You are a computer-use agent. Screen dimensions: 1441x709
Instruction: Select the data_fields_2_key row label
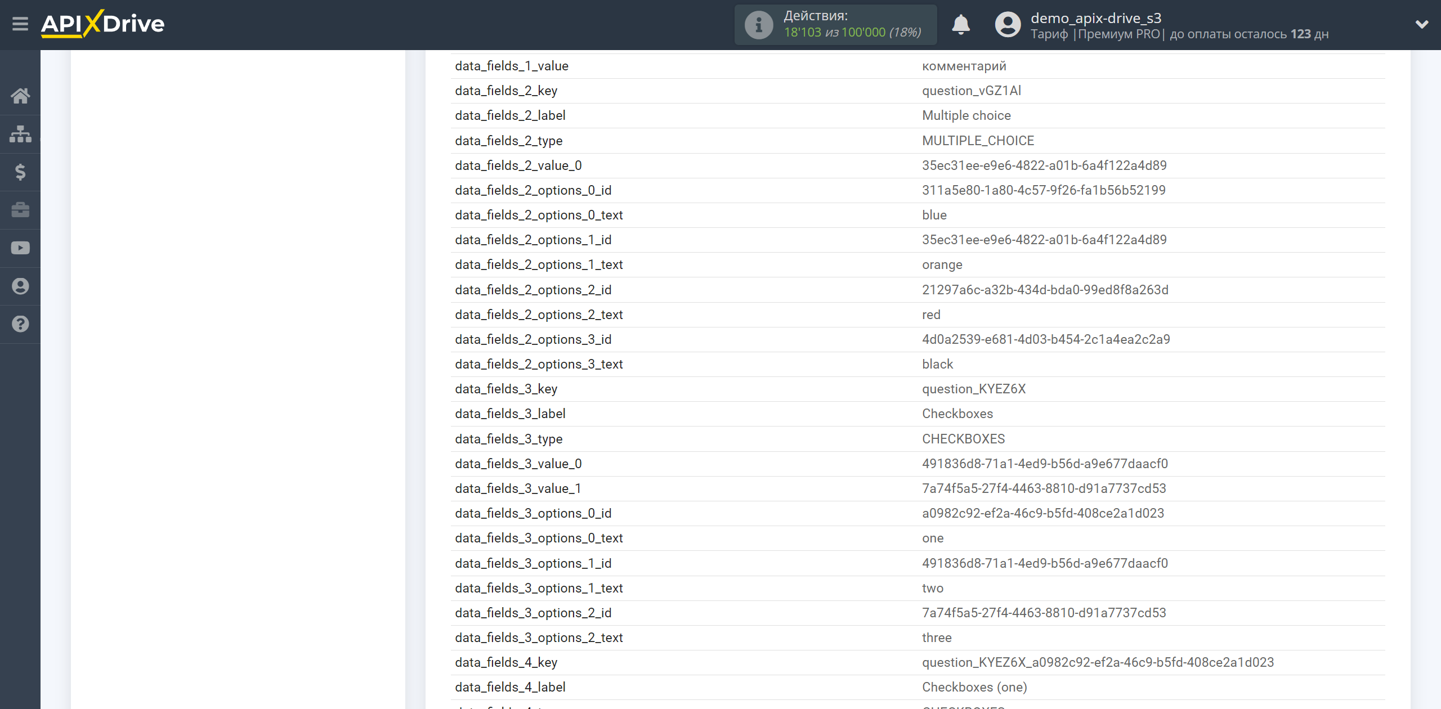(x=506, y=91)
